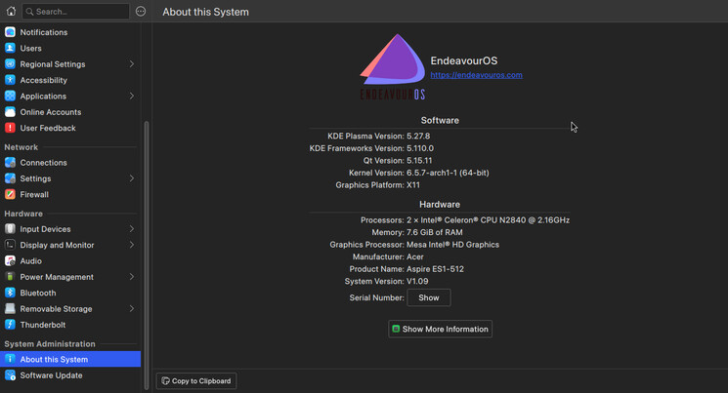
Task: Click the Bluetooth icon
Action: coord(10,293)
